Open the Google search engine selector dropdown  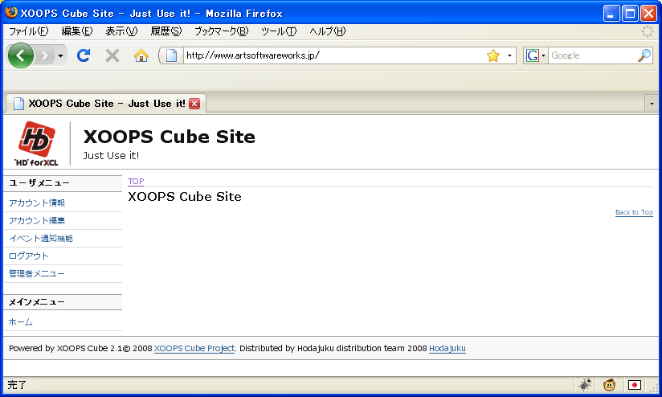coord(534,55)
